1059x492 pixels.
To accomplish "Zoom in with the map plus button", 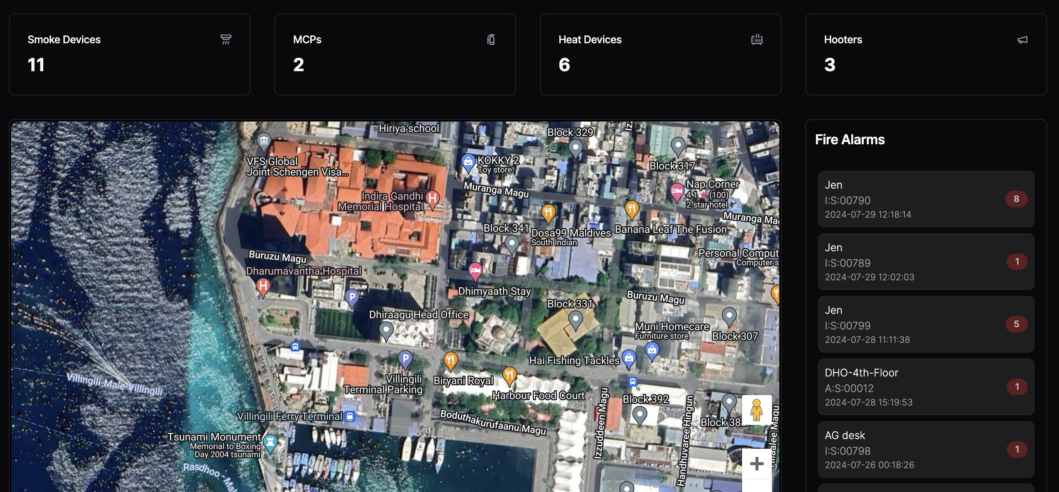I will (757, 464).
